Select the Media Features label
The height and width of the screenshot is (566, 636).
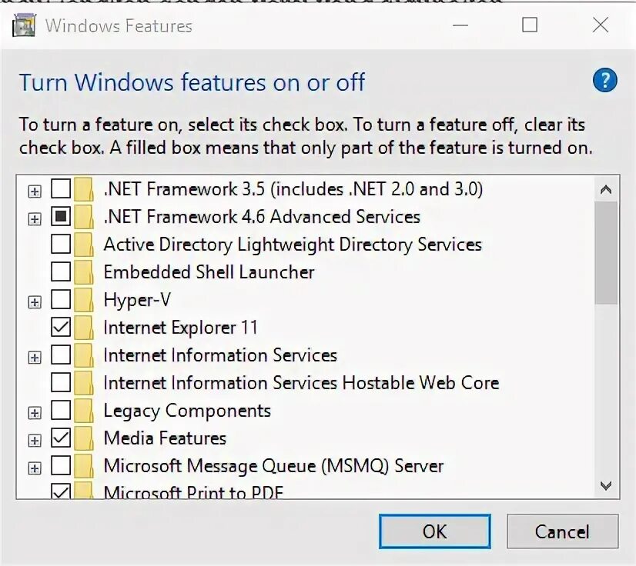[165, 438]
